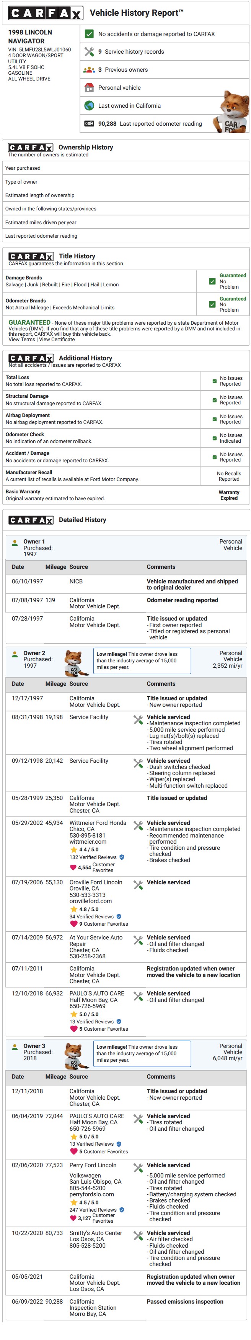Click the service wrench icon for 07/19/2006
Viewport: 251px width, 1340px height.
coord(138,885)
